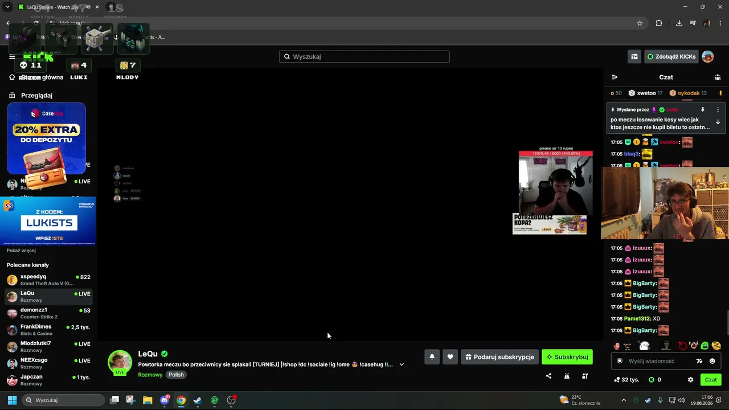Open Discord from the taskbar

[x=165, y=400]
